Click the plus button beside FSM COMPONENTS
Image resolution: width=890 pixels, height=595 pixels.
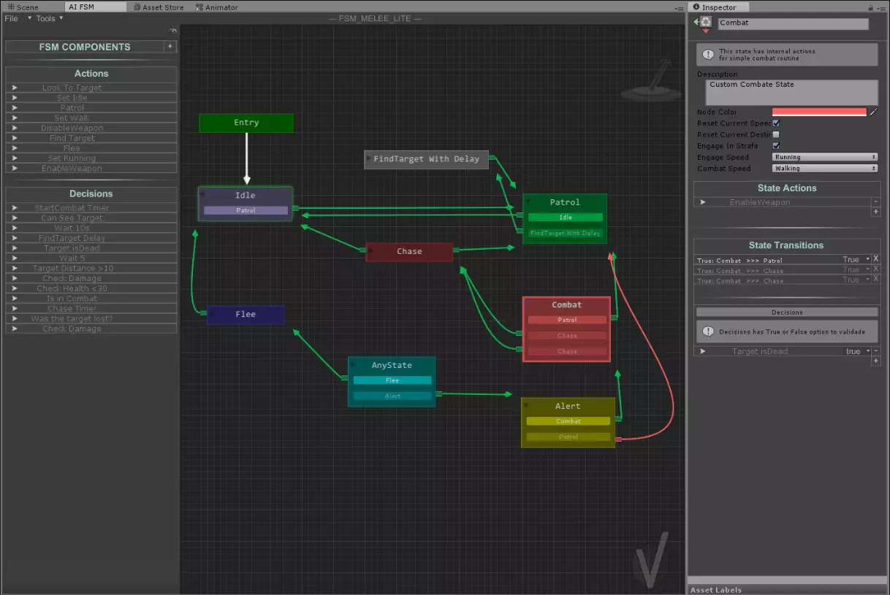[x=170, y=47]
